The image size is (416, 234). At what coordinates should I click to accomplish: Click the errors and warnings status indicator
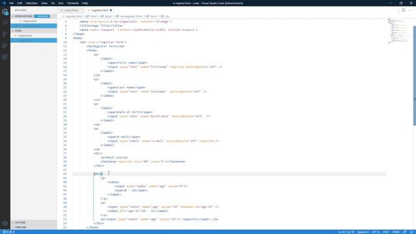click(8, 232)
